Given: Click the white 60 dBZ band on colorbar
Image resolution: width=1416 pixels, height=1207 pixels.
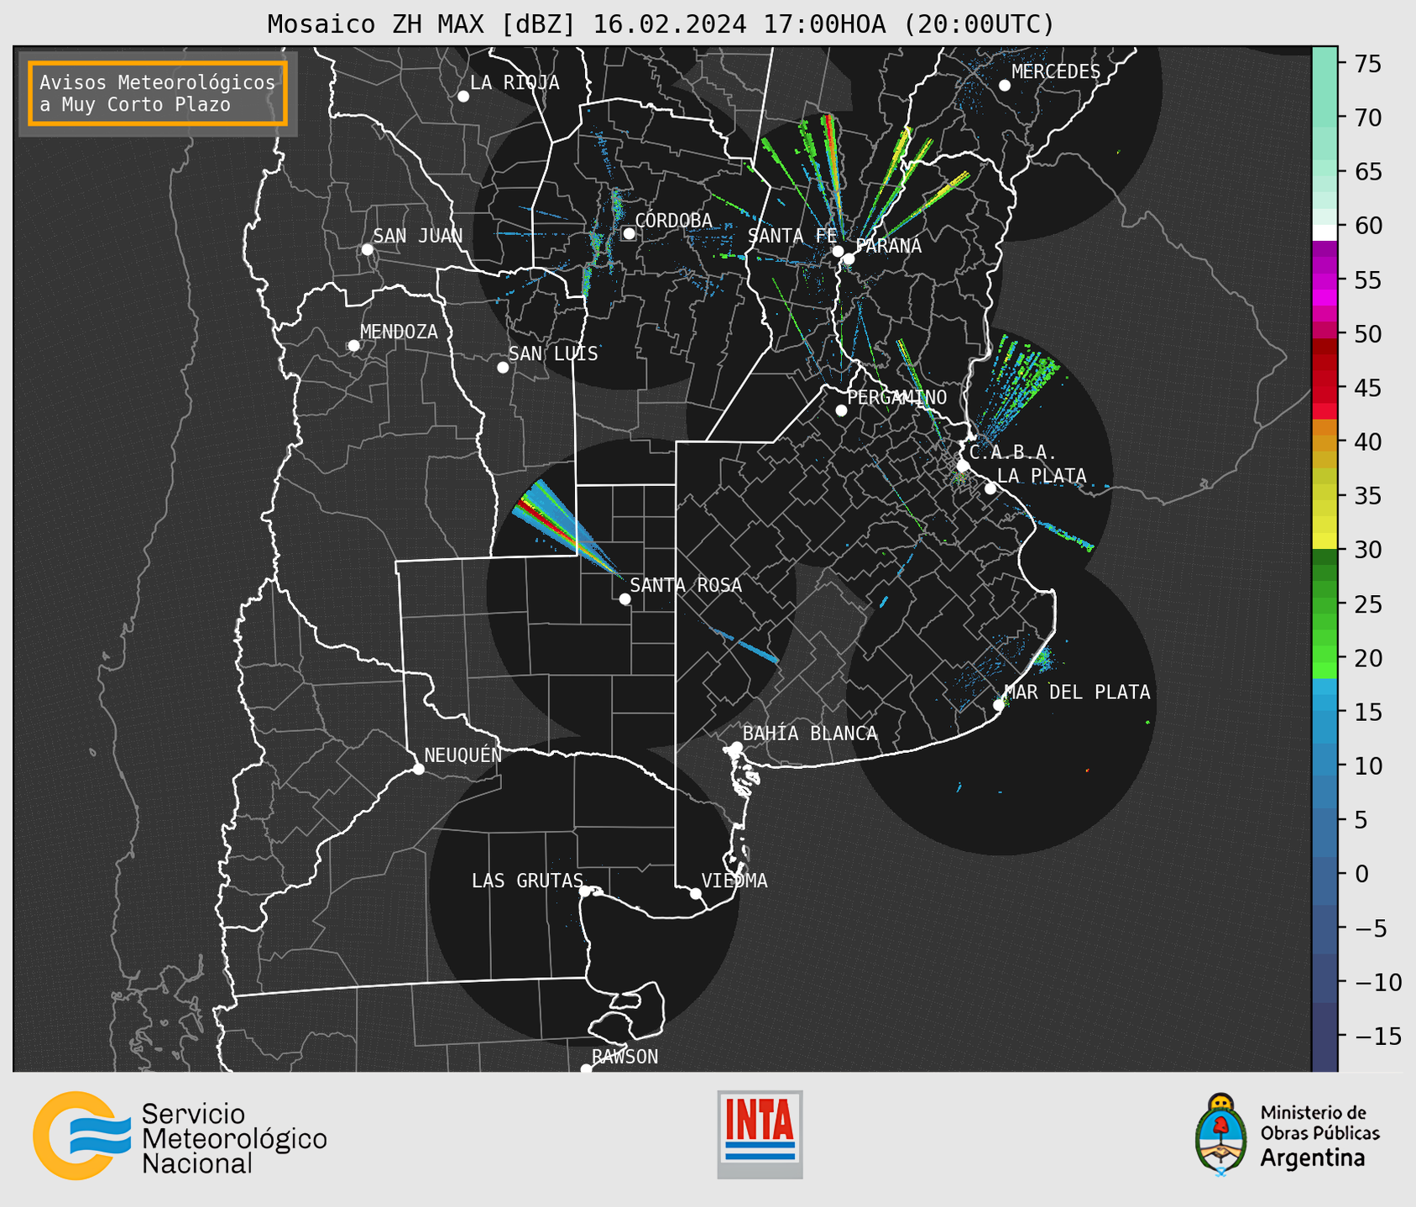Looking at the screenshot, I should click(1325, 233).
